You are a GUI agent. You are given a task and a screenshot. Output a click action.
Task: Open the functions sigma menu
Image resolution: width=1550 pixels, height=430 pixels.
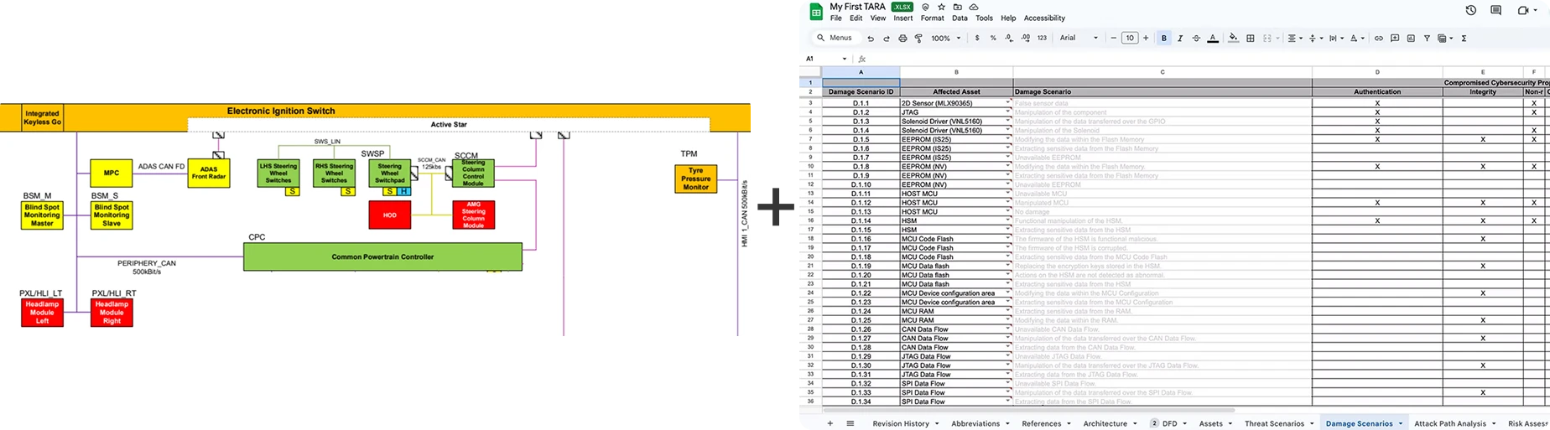[x=1464, y=38]
